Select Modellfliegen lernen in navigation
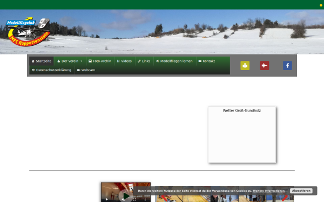 (x=174, y=61)
